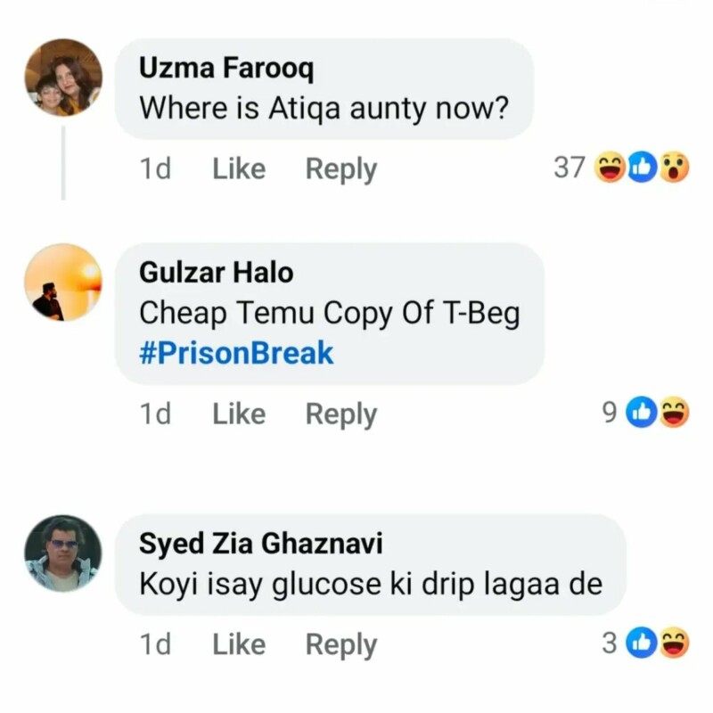The height and width of the screenshot is (713, 713).
Task: Reply to Uzma Farooq's comment
Action: pos(340,168)
